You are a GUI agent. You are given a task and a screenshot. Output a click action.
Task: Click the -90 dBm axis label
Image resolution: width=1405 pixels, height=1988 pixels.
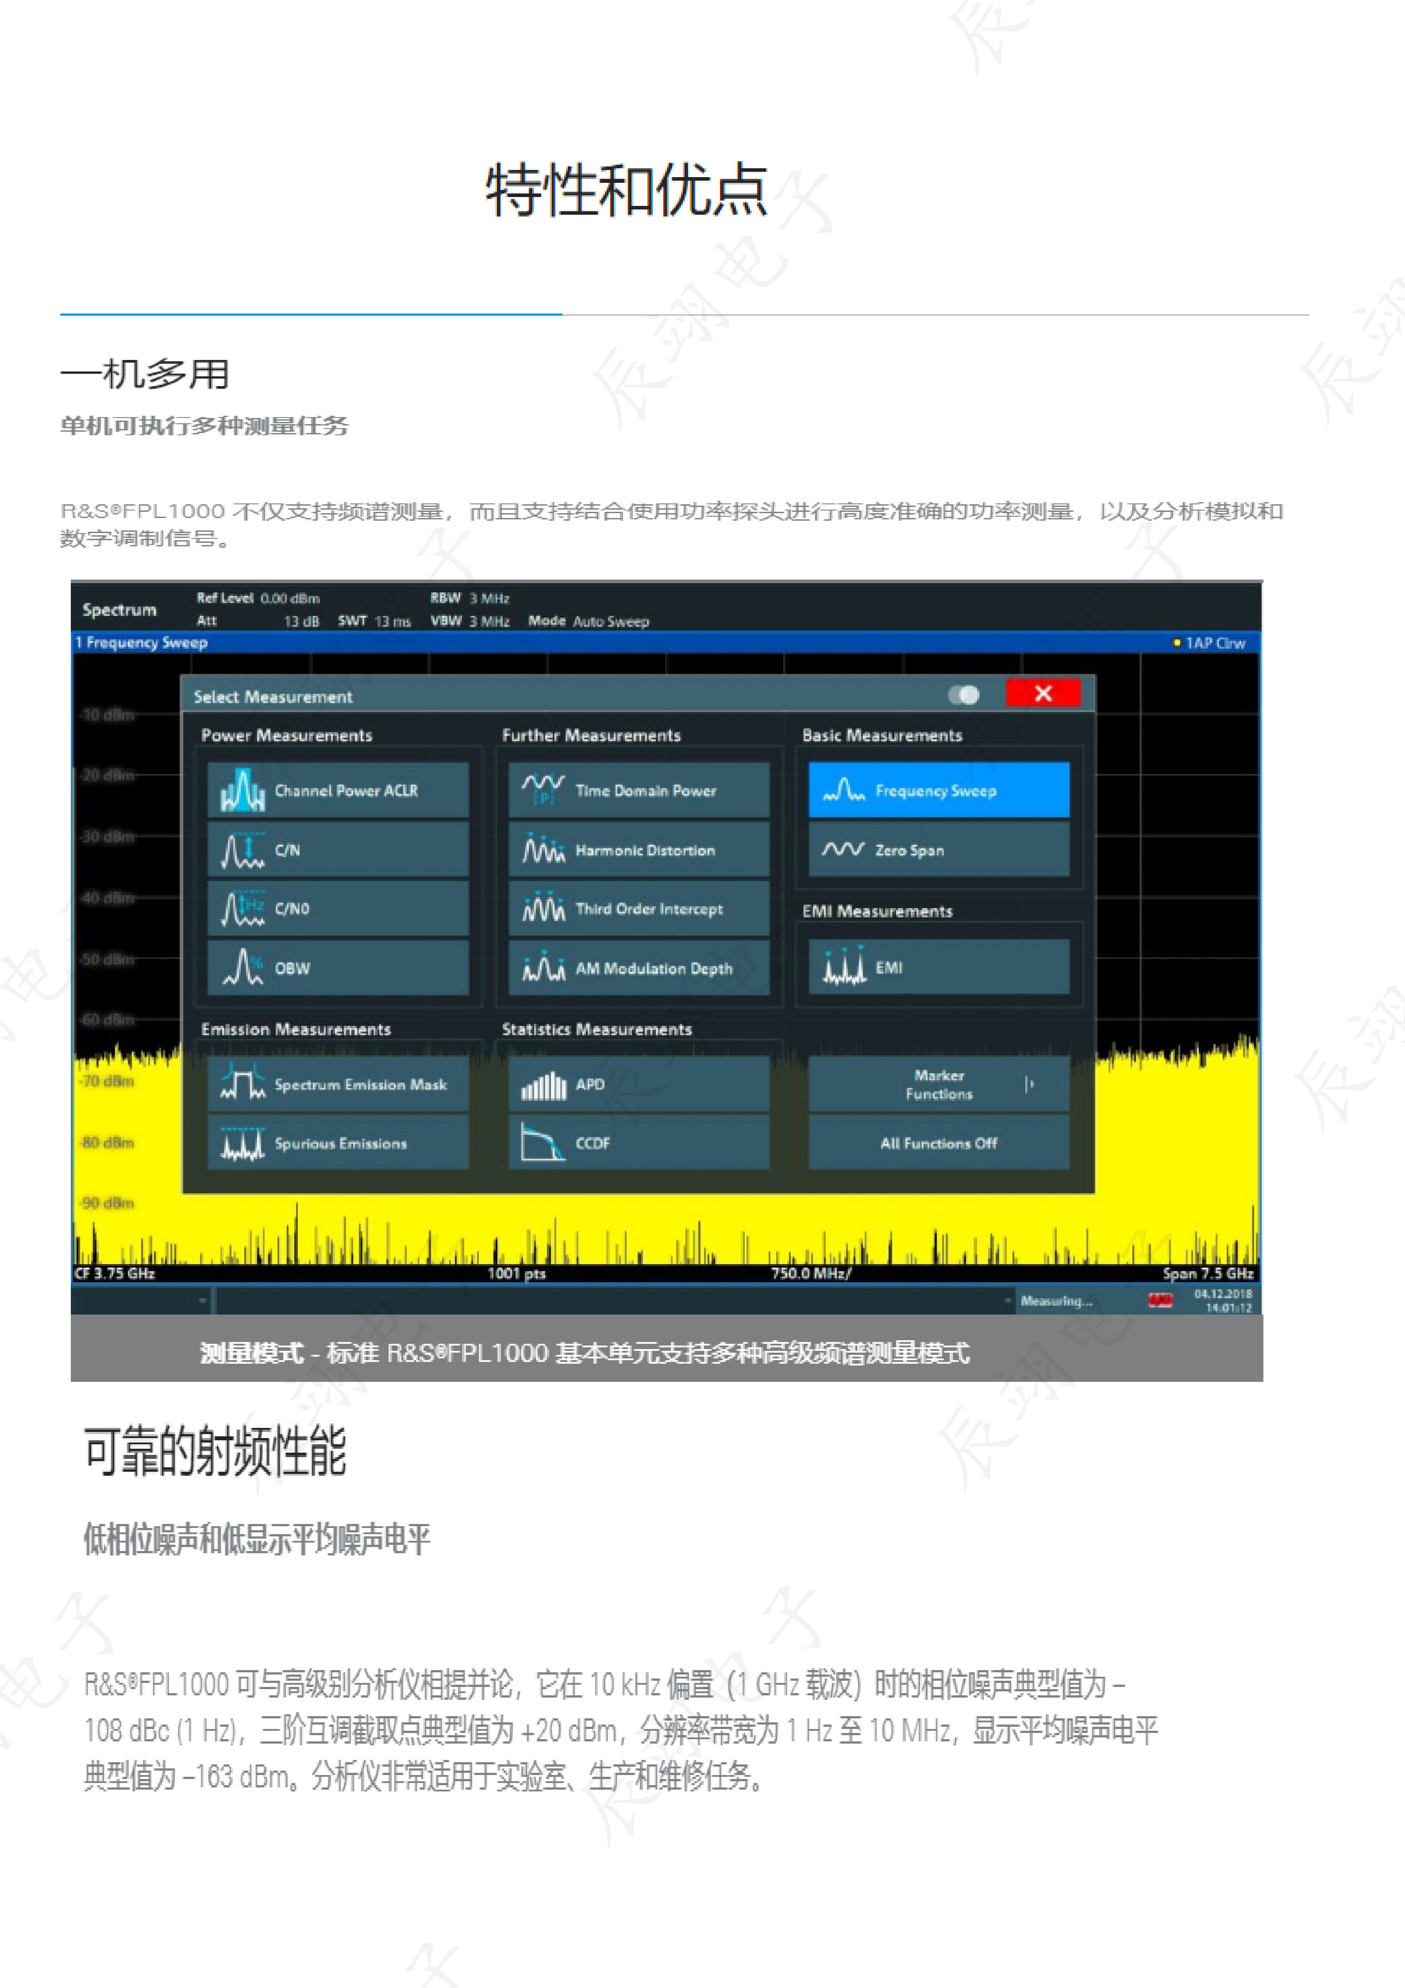[106, 1203]
